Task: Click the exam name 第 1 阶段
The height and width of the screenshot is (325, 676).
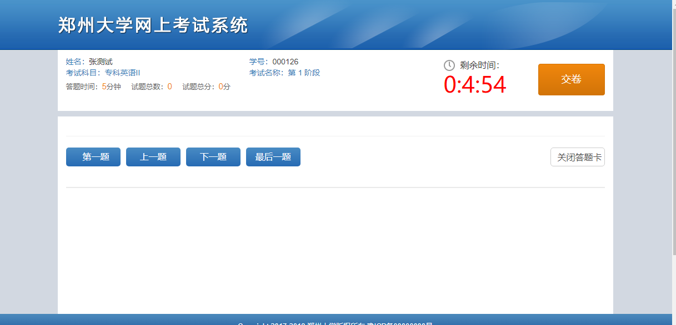Action: coord(304,73)
